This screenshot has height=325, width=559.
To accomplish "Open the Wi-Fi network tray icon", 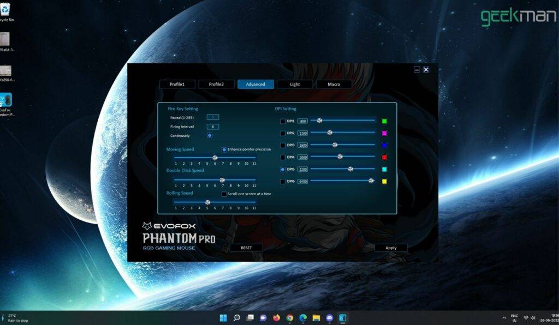I will pos(526,318).
